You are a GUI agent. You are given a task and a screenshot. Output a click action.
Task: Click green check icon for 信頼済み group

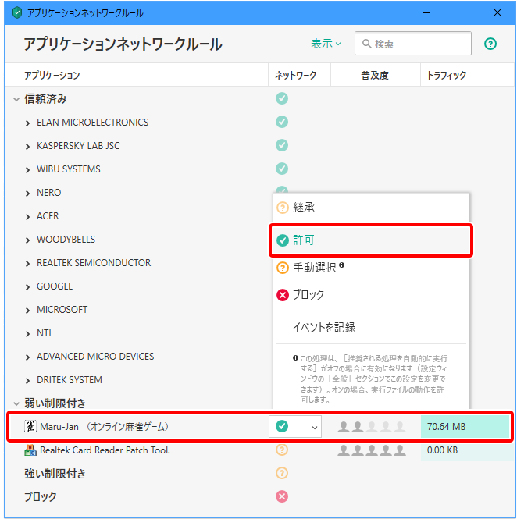tap(282, 98)
